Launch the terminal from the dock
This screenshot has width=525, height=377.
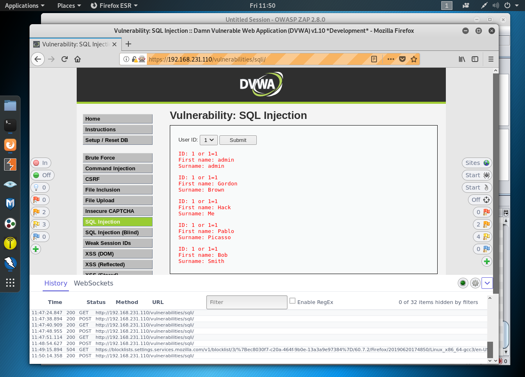click(10, 125)
